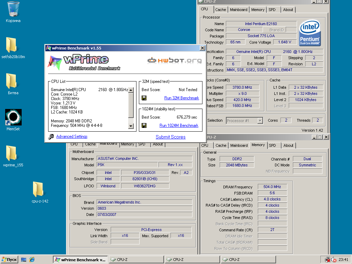Switch to wPrime Benchmark taskbar button
Image resolution: width=352 pixels, height=264 pixels.
click(80, 260)
